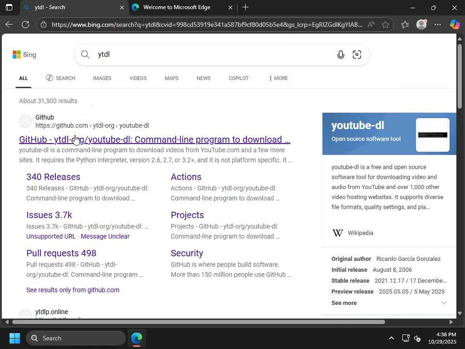Open site information lock icon
This screenshot has width=465, height=349.
(x=44, y=25)
